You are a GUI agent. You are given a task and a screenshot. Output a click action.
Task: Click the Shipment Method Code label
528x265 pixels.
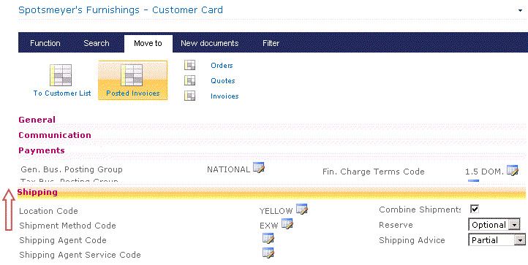click(67, 226)
